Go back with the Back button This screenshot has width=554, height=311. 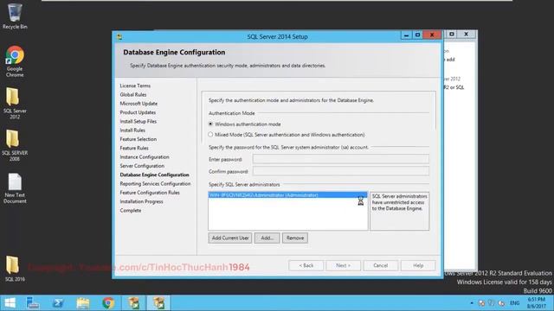click(x=306, y=265)
